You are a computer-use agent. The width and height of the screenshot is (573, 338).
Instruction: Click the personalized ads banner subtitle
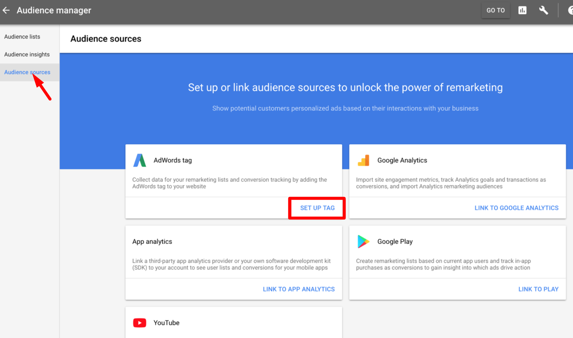point(345,108)
